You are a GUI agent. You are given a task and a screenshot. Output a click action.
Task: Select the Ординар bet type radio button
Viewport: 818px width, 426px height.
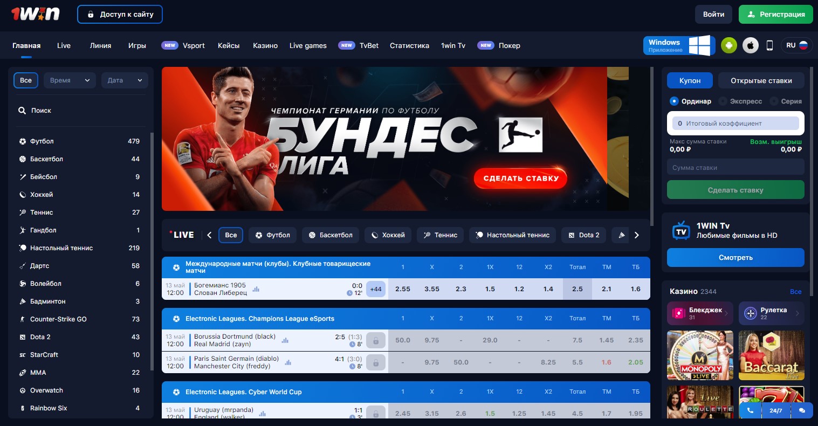click(x=674, y=101)
